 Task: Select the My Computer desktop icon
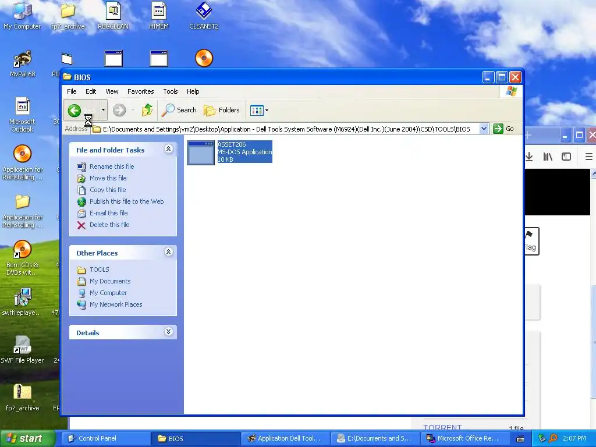(x=22, y=16)
